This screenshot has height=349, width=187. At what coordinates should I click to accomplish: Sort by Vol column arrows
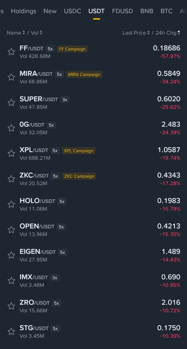pyautogui.click(x=41, y=33)
